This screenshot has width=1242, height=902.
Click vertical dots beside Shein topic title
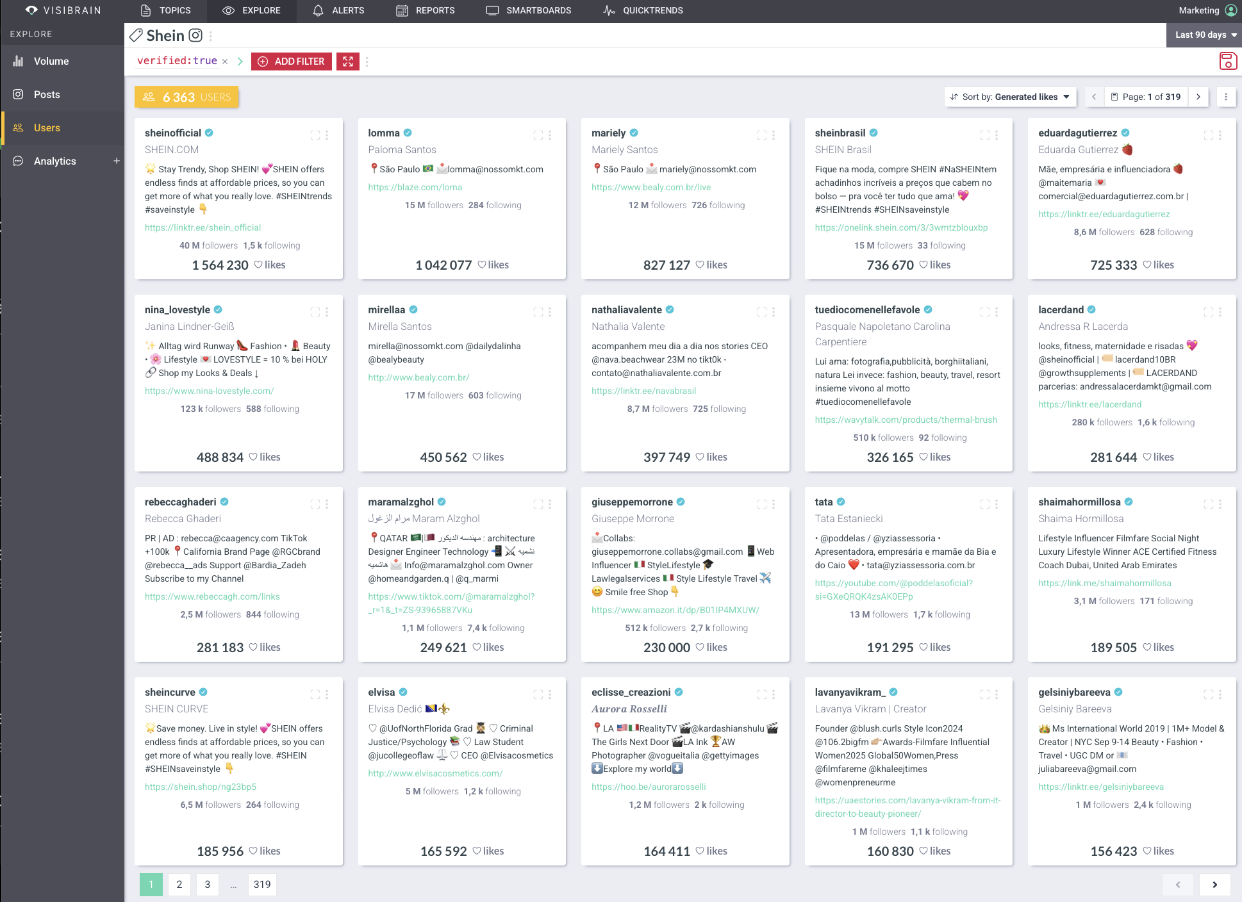pyautogui.click(x=211, y=36)
